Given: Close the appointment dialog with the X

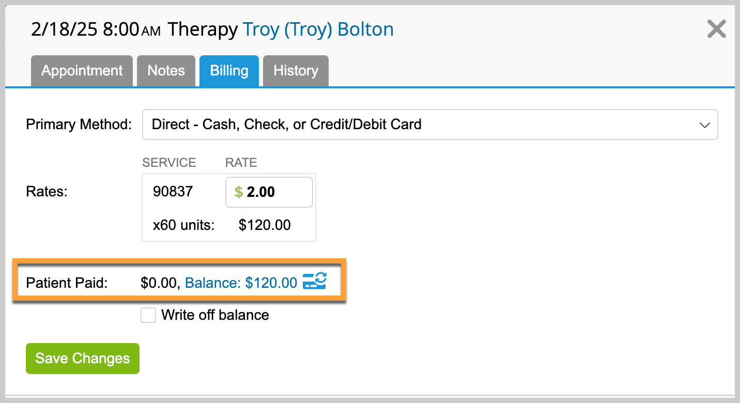Looking at the screenshot, I should click(x=717, y=29).
